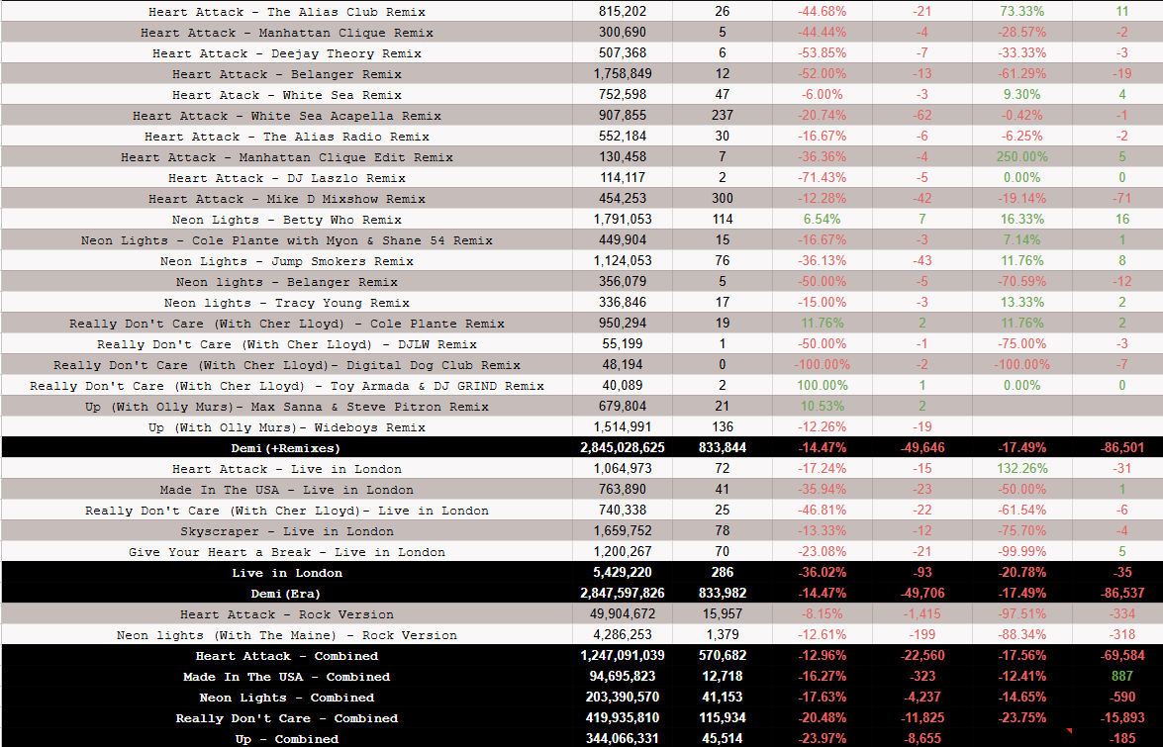Viewport: 1163px width, 747px height.
Task: Select 'Heart Attack - Manhattan Clique Edit Remix' cell
Action: pos(286,157)
